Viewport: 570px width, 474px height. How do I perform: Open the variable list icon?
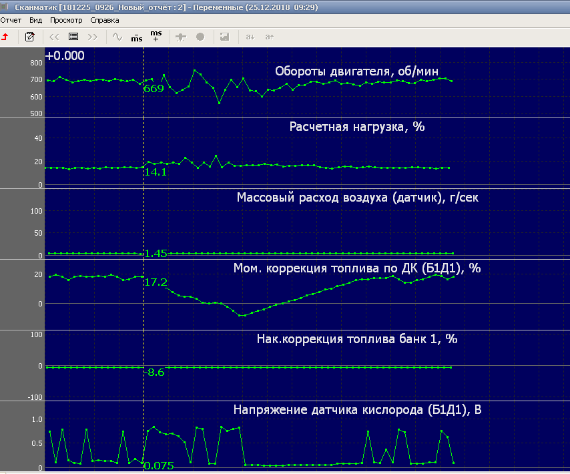pyautogui.click(x=73, y=37)
